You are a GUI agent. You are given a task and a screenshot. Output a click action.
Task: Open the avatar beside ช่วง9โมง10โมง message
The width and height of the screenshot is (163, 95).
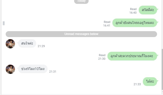click(x=10, y=69)
